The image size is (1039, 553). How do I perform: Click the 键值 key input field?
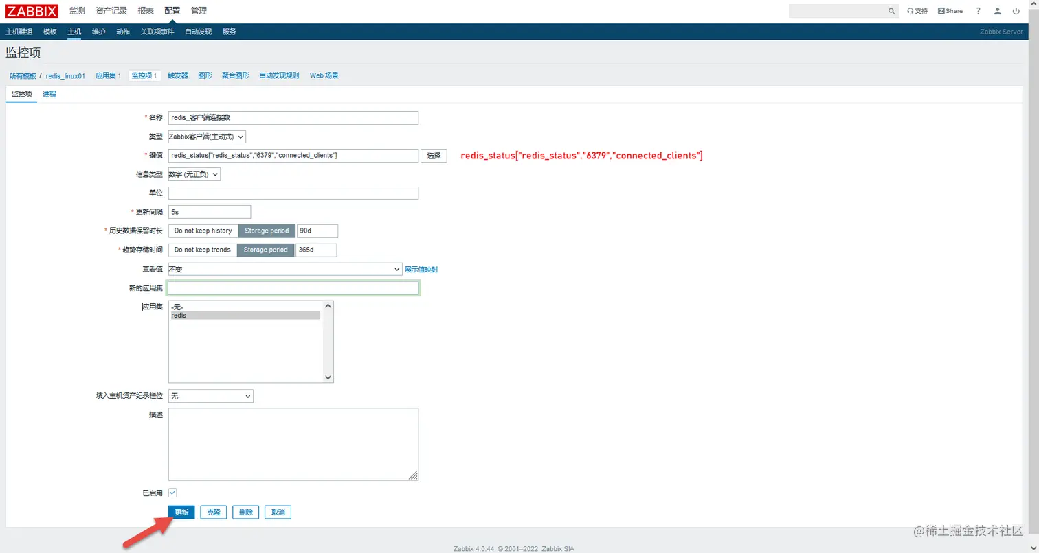[293, 156]
